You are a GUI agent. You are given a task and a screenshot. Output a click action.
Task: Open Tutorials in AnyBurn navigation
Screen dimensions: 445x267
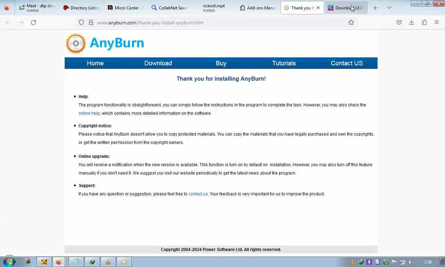pyautogui.click(x=284, y=63)
